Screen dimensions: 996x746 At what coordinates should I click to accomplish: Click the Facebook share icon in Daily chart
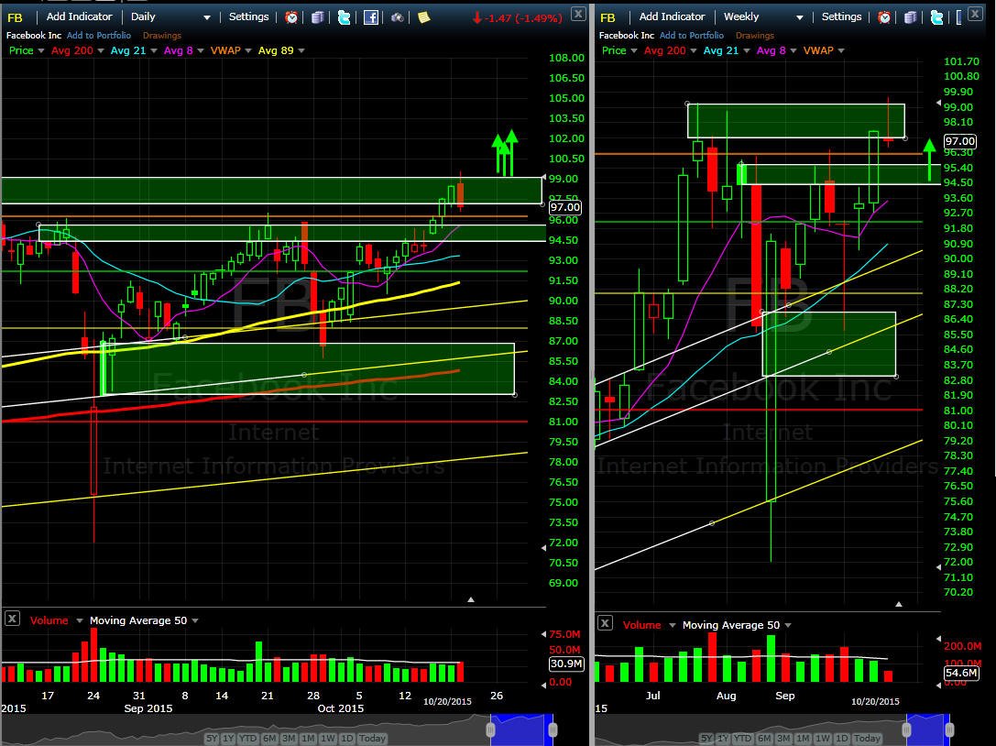coord(371,17)
